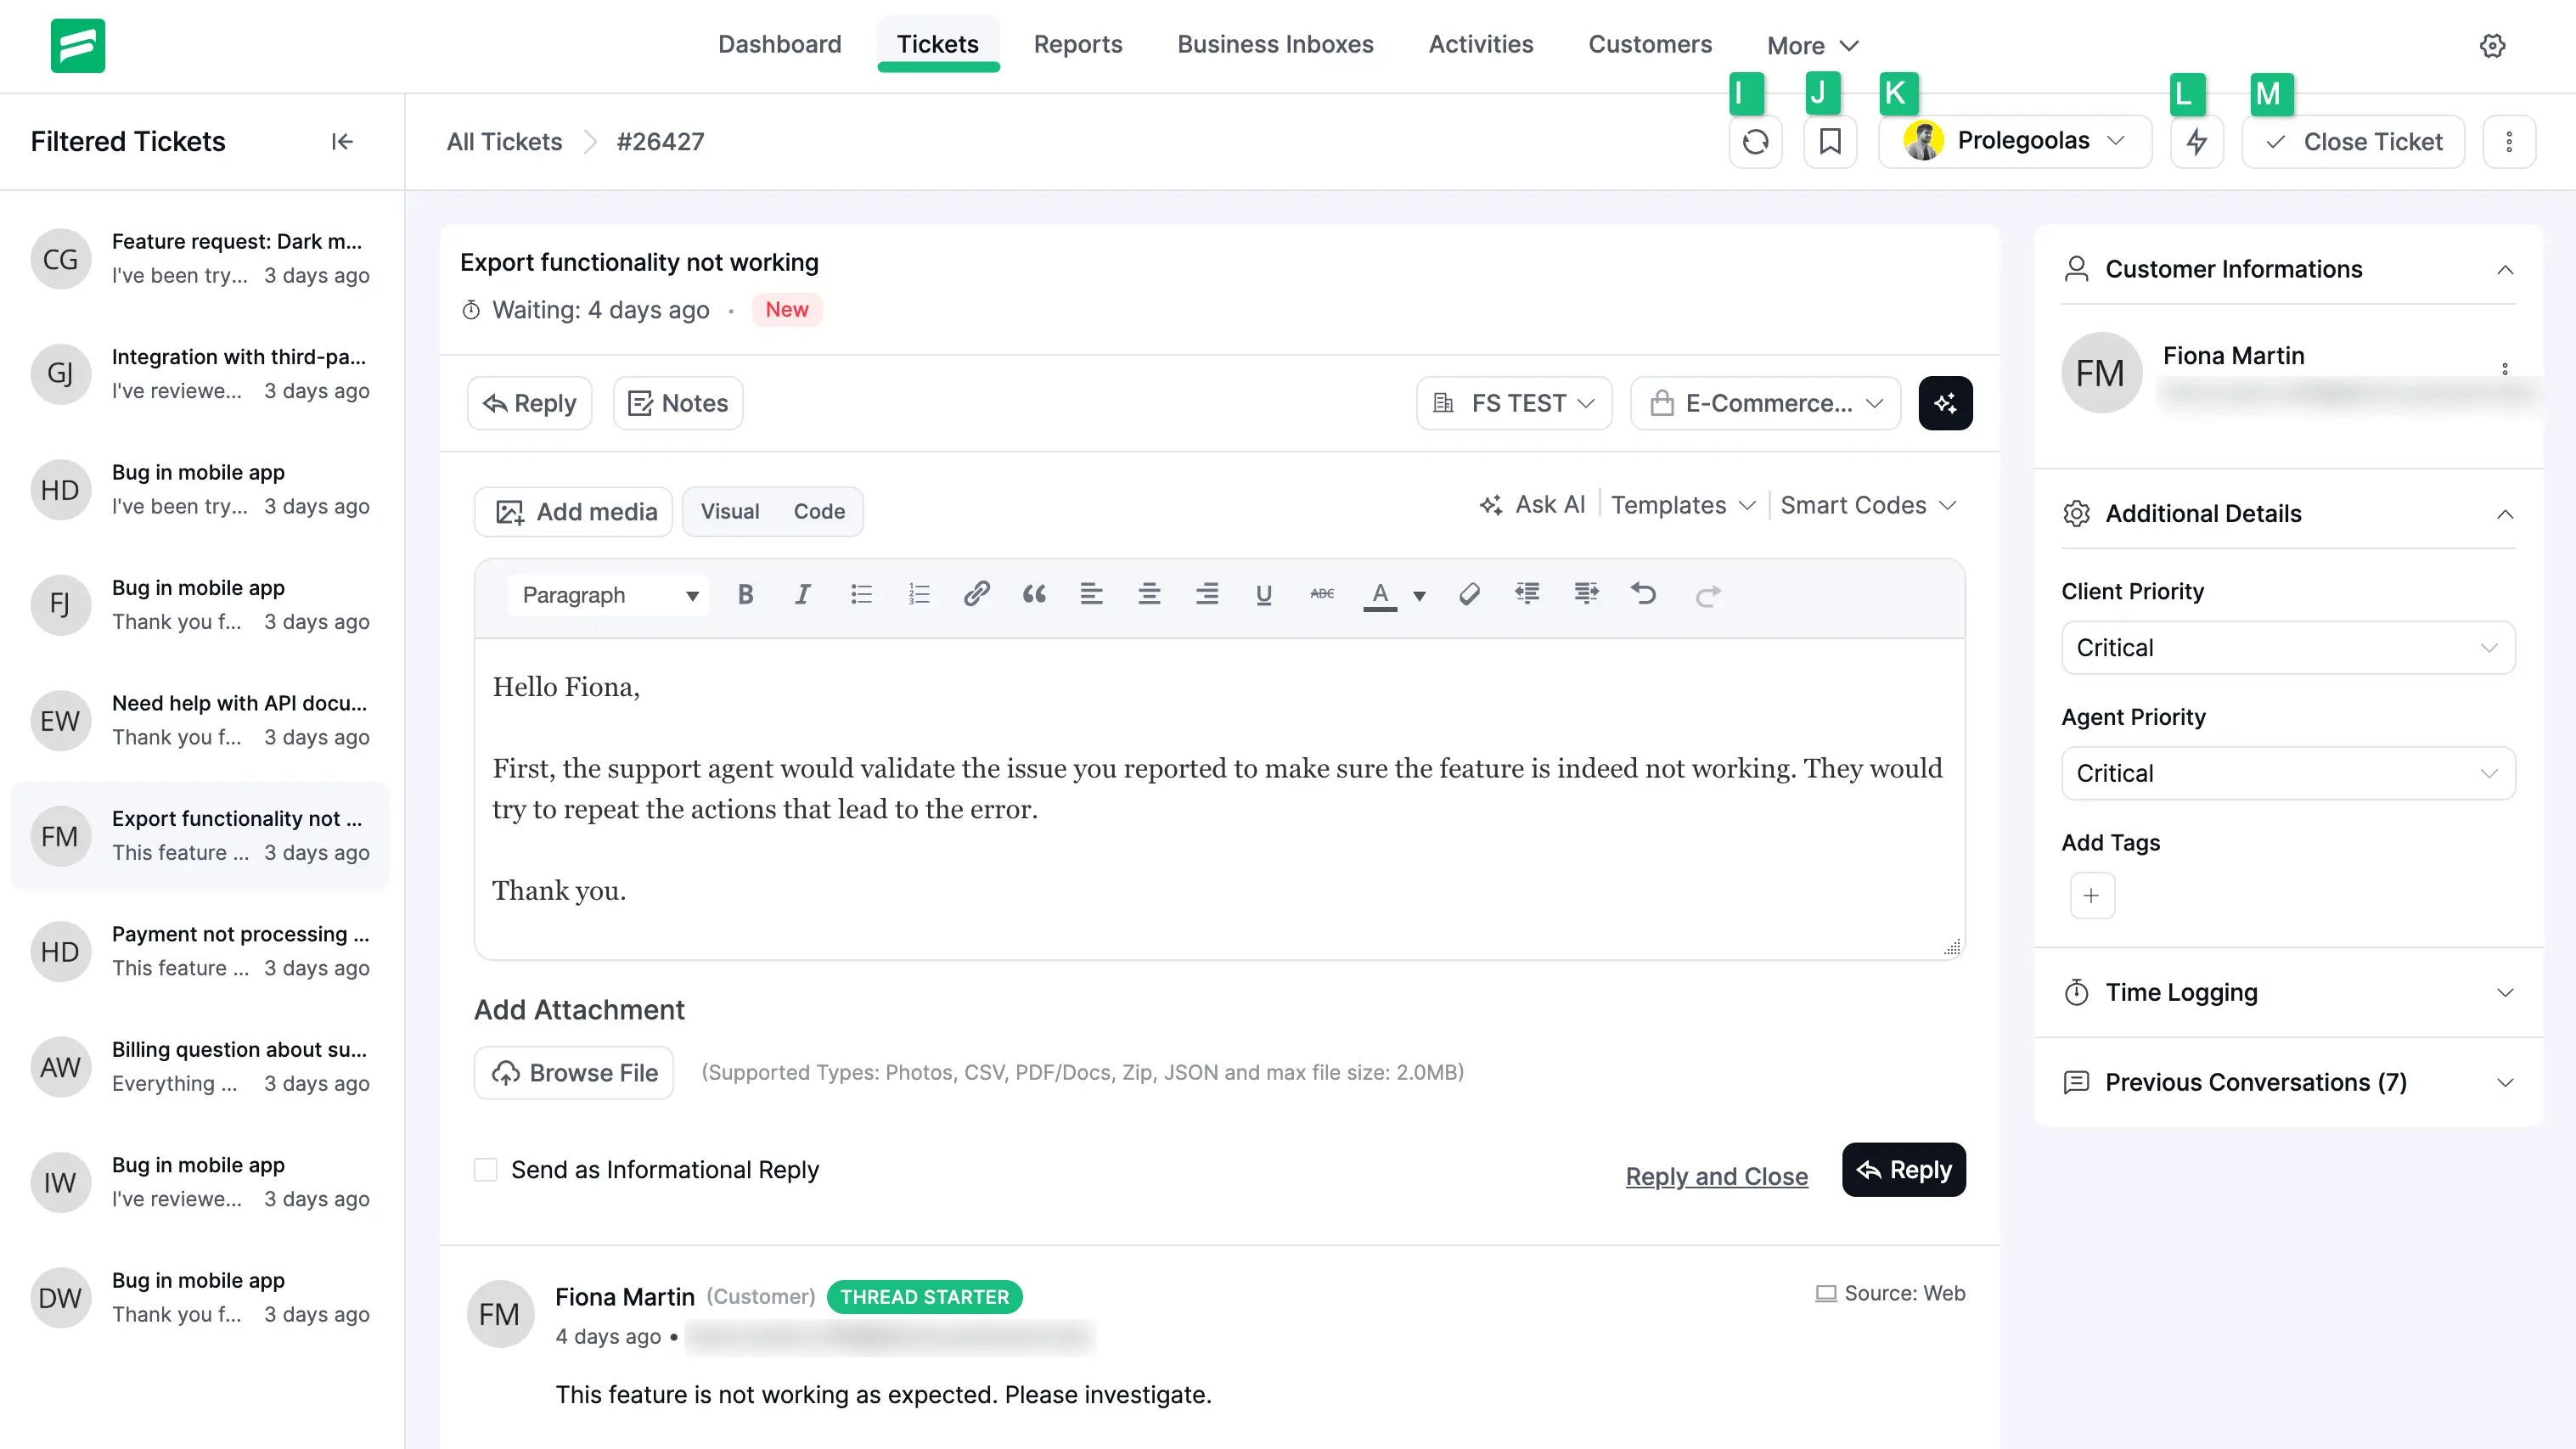
Task: Apply blockquote formatting in the editor
Action: [x=1034, y=595]
